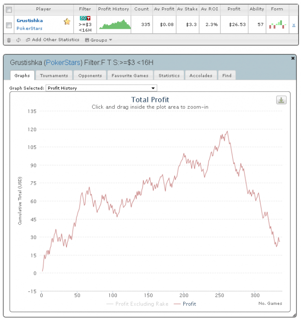Click the PokerStars link in the panel title
Image resolution: width=301 pixels, height=320 pixels.
click(63, 63)
